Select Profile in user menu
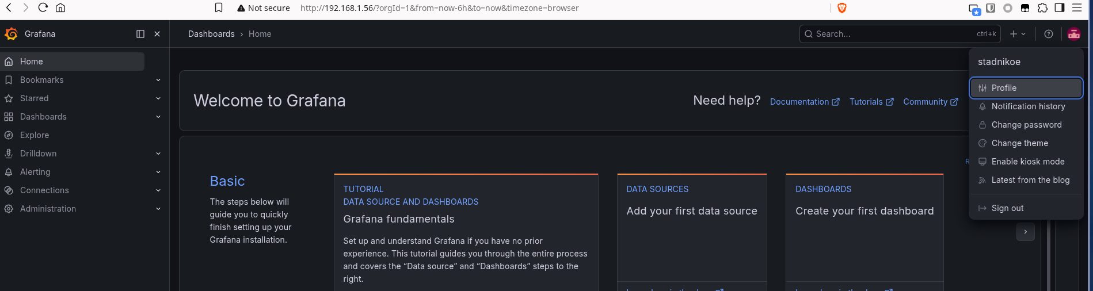Viewport: 1093px width, 291px height. point(1026,88)
